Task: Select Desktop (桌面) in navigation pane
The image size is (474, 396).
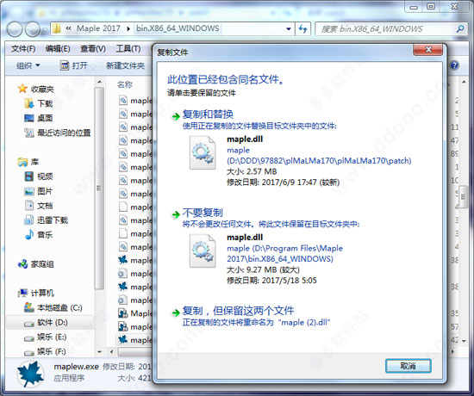Action: point(39,118)
